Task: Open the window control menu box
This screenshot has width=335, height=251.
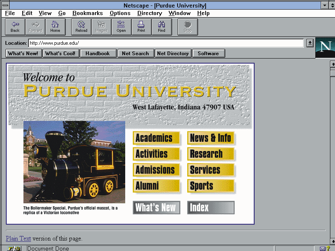Action: click(x=5, y=5)
